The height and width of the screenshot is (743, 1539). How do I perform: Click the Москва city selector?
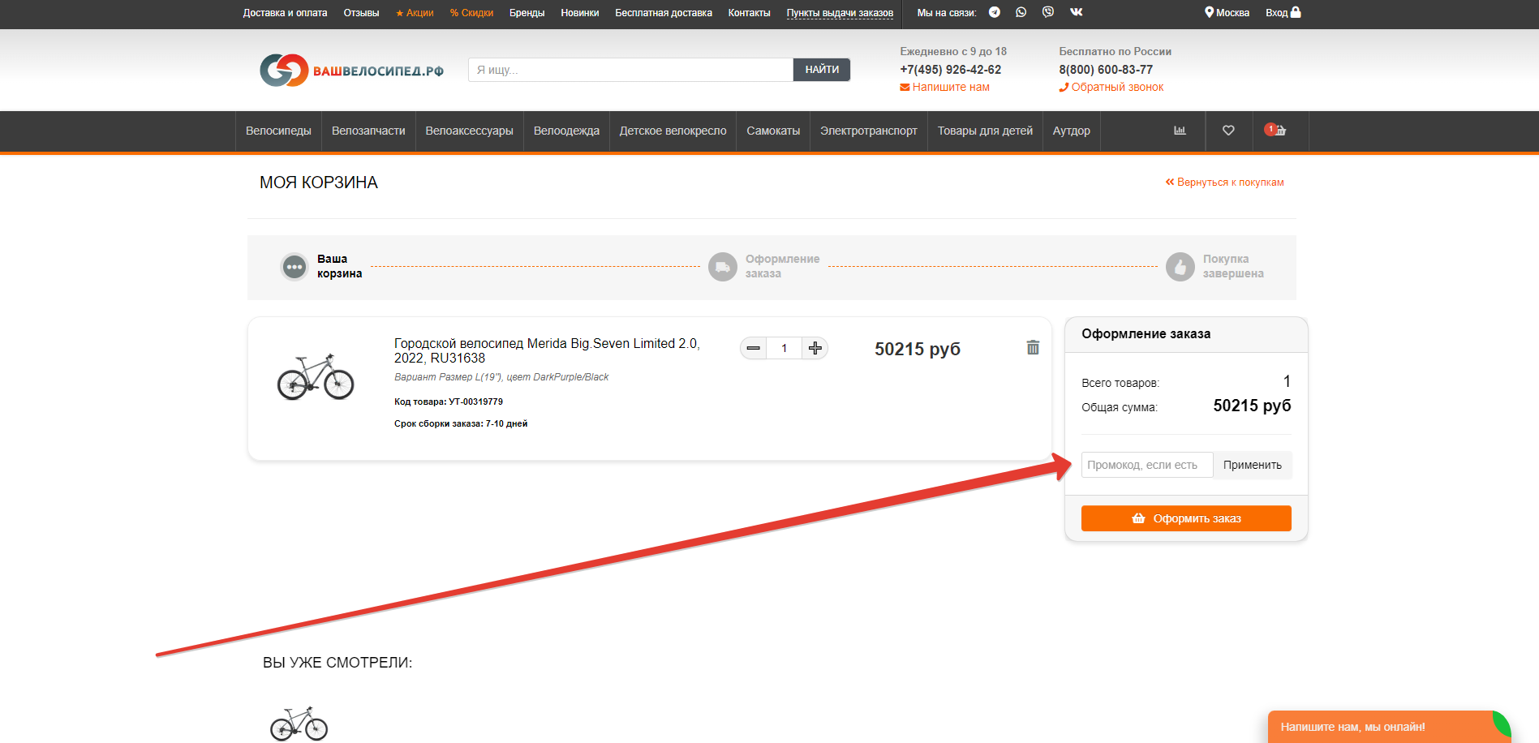(x=1227, y=12)
